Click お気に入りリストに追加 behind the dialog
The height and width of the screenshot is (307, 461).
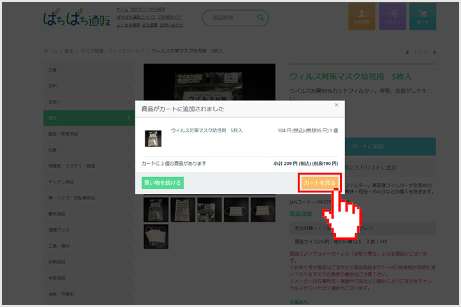click(x=390, y=168)
